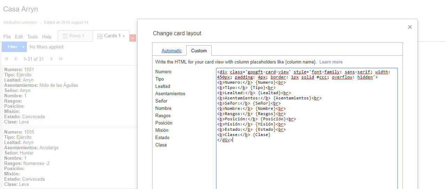Screen dimensions: 446x189
Task: Insert the Asentamientos column placeholder
Action: [x=170, y=94]
